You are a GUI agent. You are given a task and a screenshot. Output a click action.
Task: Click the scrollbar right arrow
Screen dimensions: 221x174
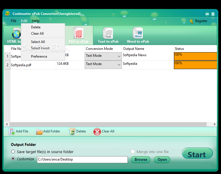(214, 124)
